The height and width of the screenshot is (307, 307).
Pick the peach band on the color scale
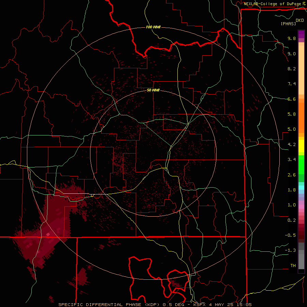pos(301,70)
